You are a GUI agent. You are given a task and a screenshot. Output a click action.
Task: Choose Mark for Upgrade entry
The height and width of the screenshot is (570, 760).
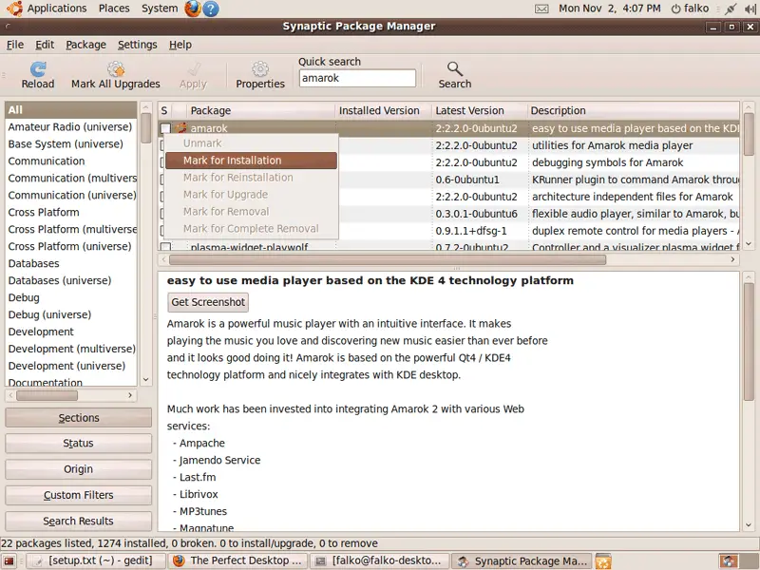tap(251, 195)
